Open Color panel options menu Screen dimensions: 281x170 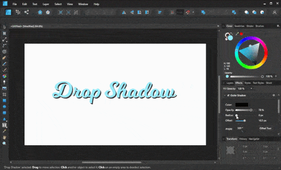tap(278, 26)
